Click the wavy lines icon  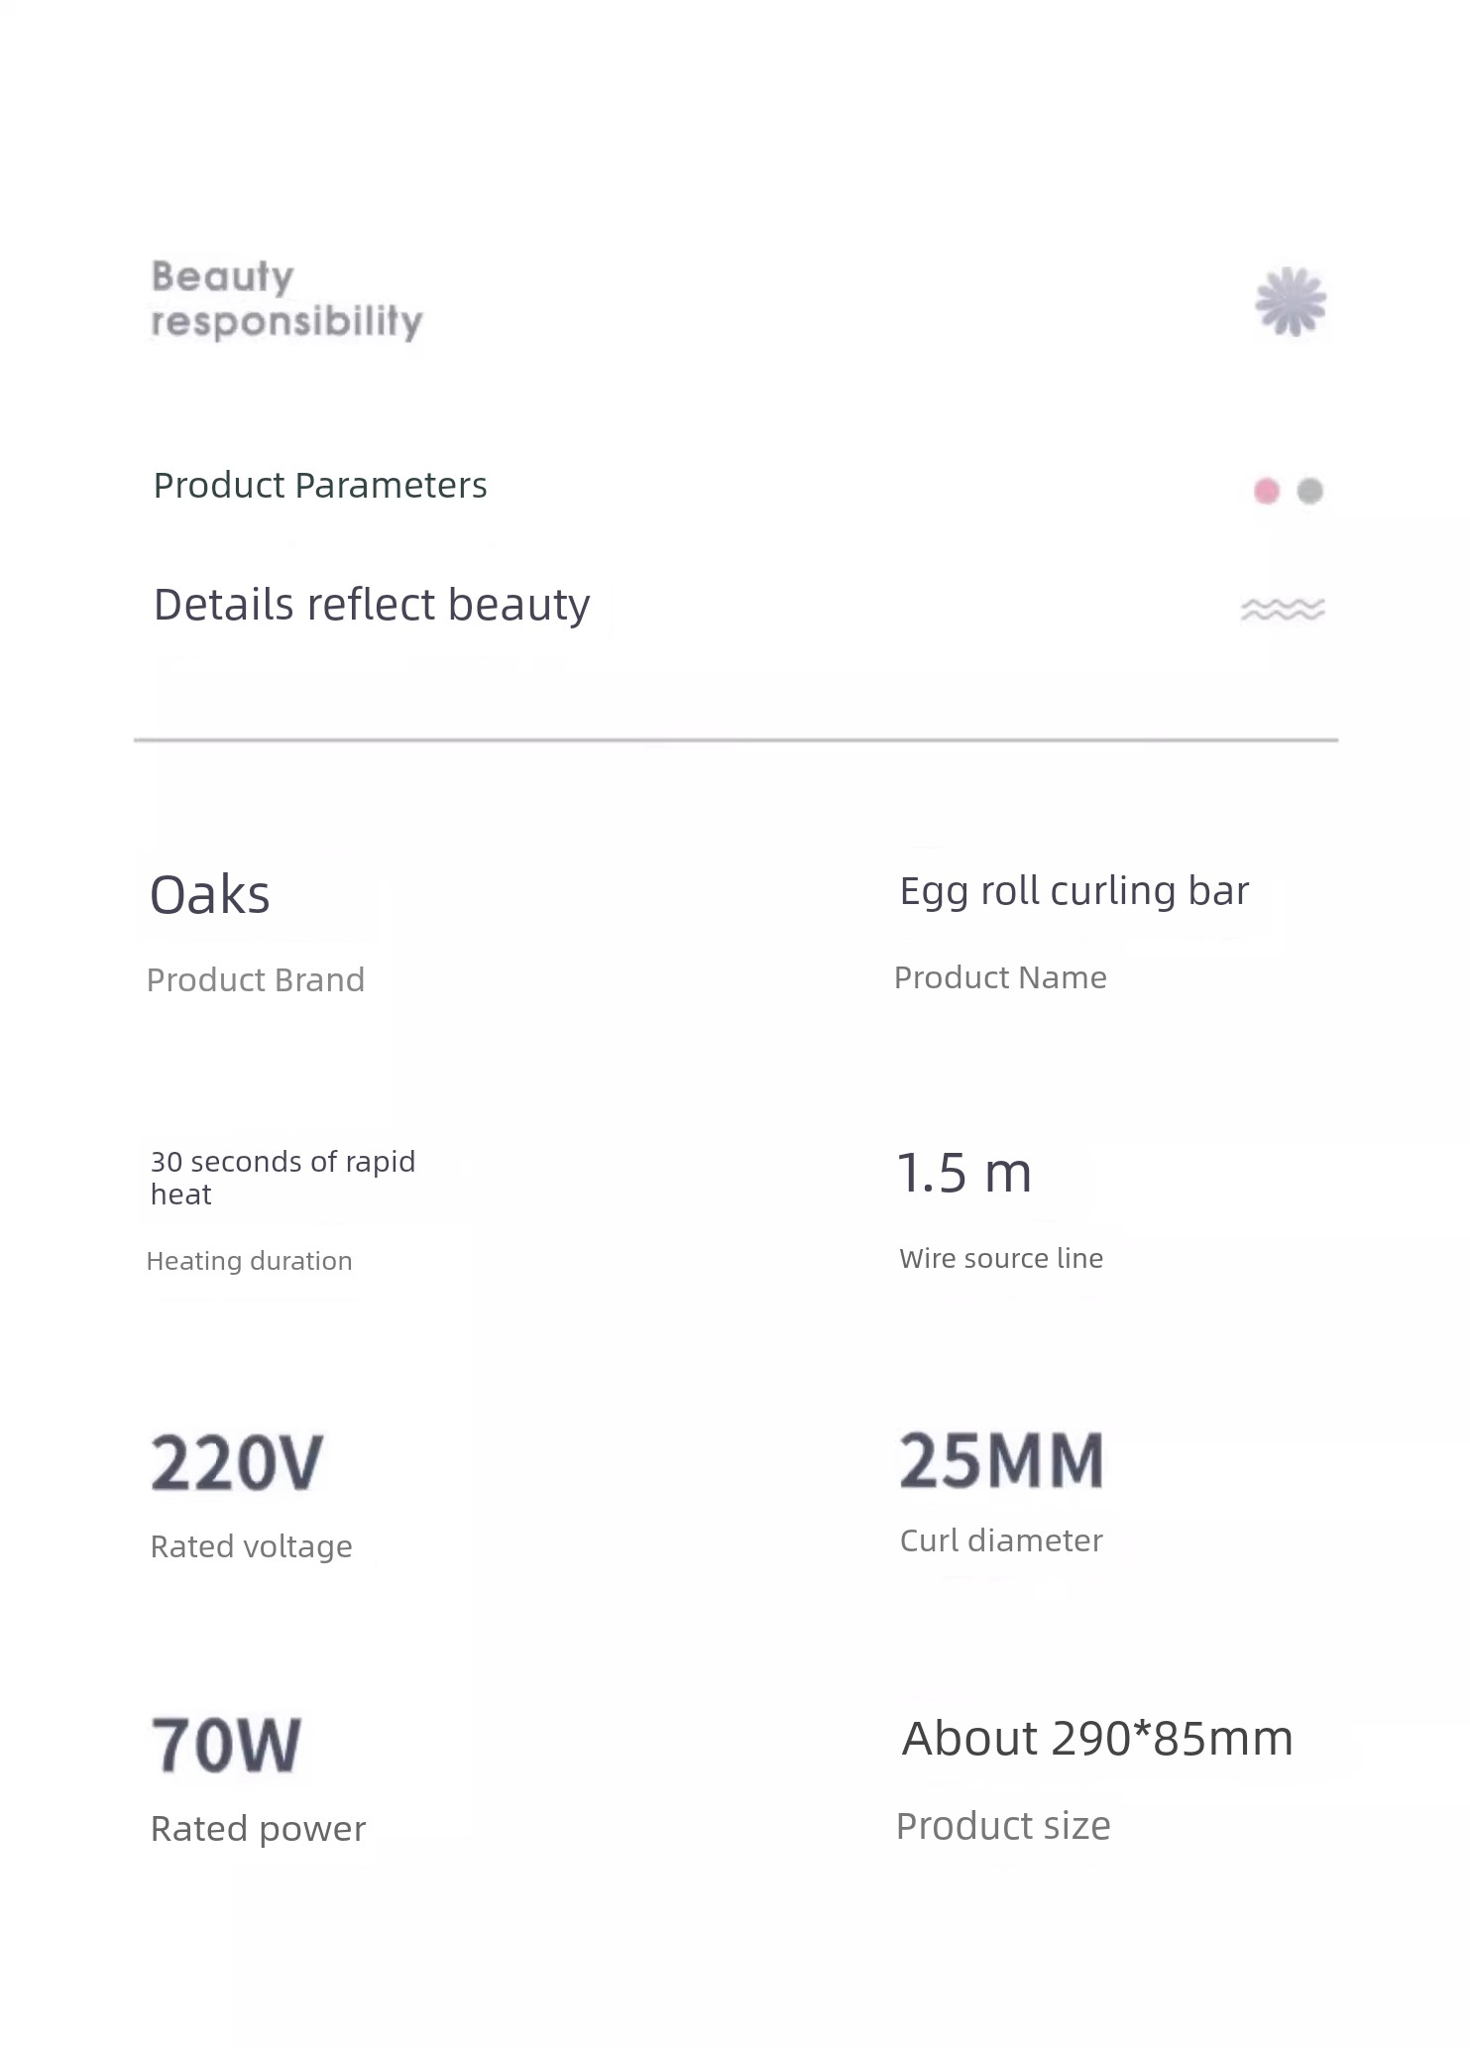coord(1283,609)
